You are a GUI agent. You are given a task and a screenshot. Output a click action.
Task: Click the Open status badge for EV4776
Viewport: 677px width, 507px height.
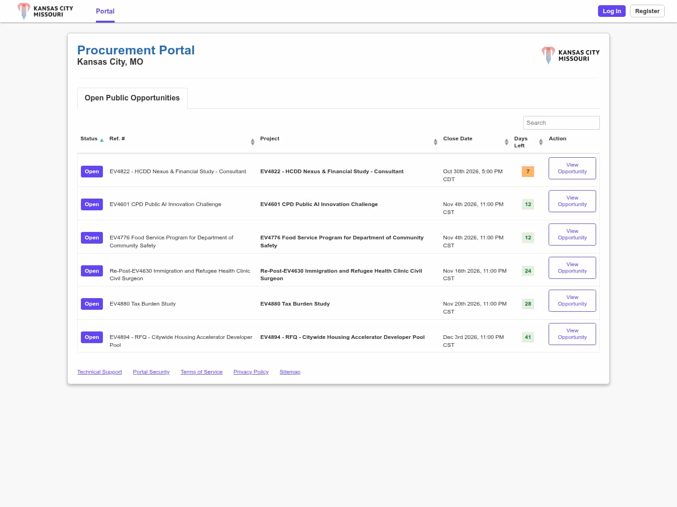pyautogui.click(x=92, y=238)
